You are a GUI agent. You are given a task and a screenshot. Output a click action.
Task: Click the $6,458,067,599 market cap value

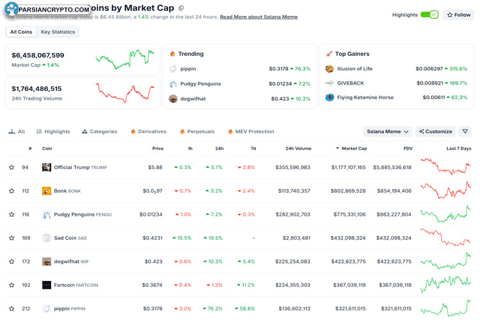[x=38, y=55]
